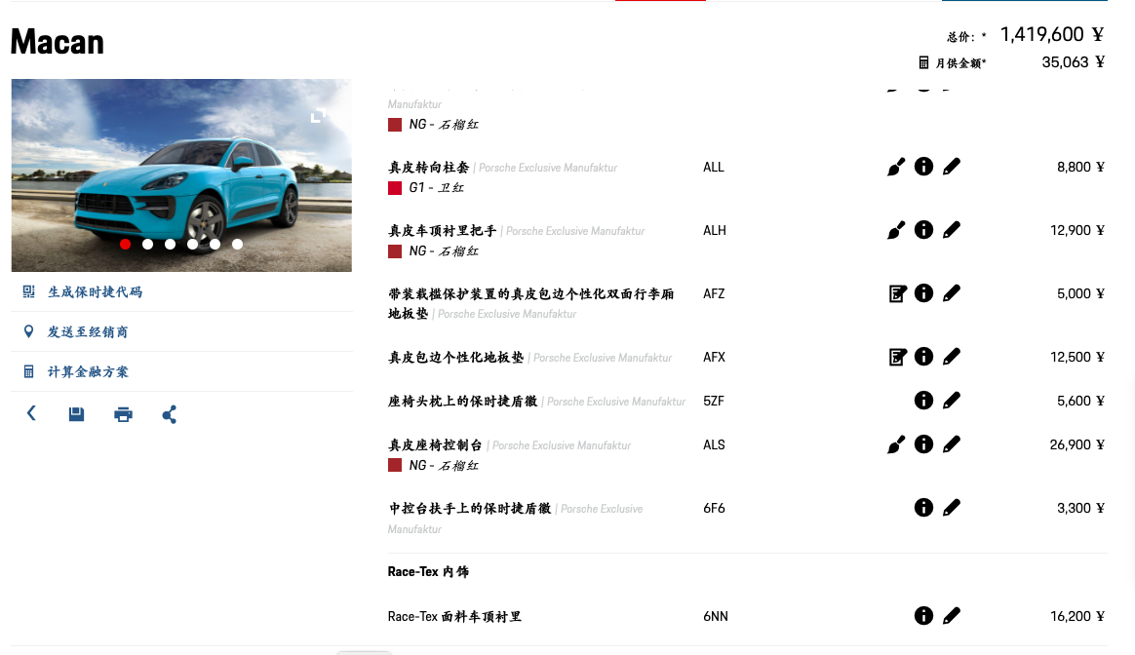
Task: Show info for 座椅头枕上的保时捷盾徽
Action: coord(923,401)
